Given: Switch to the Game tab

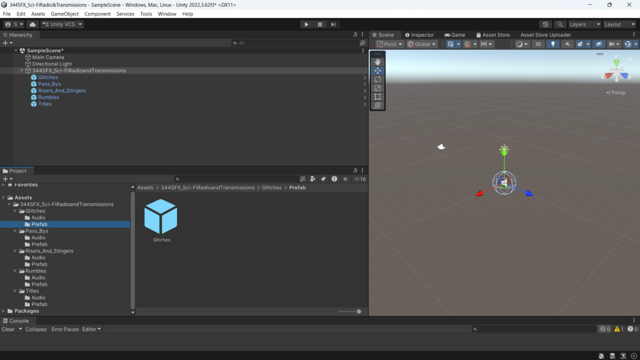Looking at the screenshot, I should coord(455,35).
